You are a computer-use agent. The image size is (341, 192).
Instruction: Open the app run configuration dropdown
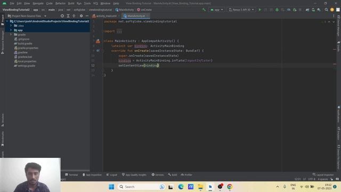[x=217, y=10]
